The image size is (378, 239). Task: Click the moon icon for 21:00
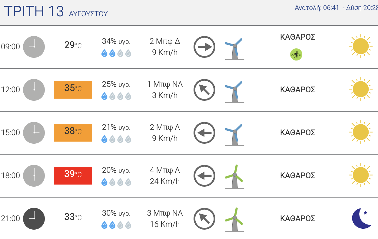(362, 218)
